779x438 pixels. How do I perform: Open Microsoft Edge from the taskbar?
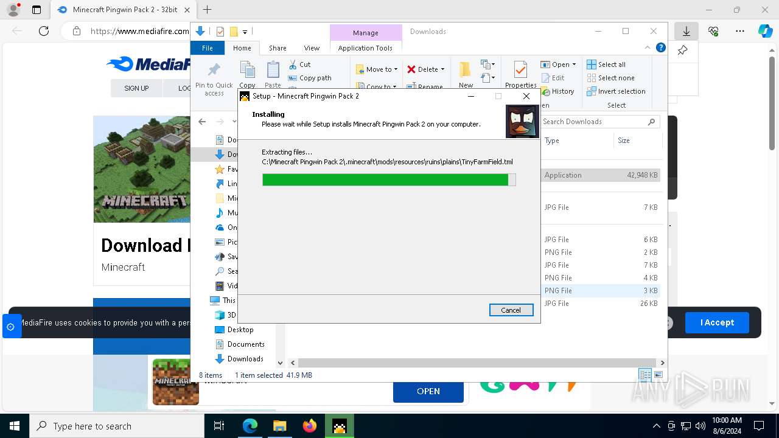(x=250, y=426)
